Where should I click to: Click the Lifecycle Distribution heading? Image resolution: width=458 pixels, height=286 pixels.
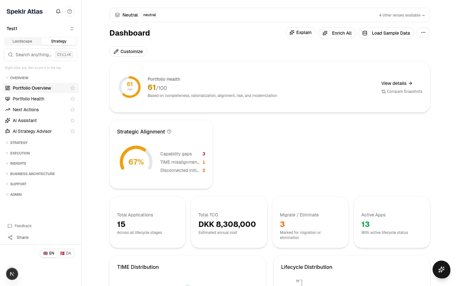coord(307,267)
